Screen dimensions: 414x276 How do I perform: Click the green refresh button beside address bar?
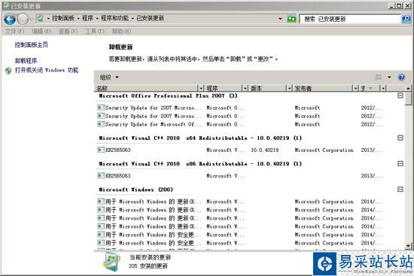coord(291,19)
